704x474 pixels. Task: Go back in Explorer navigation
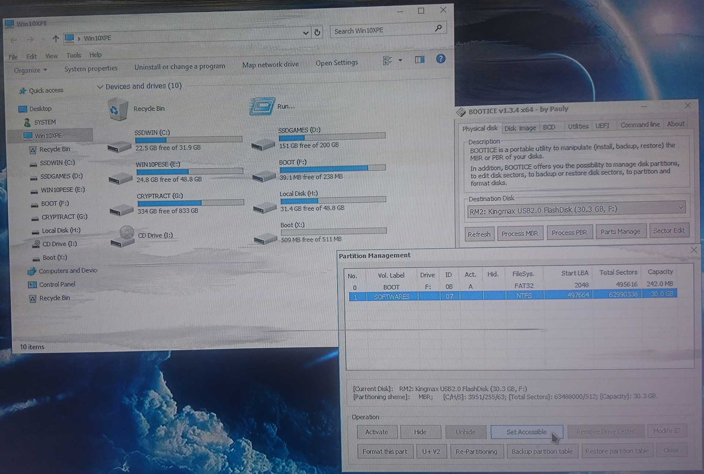pos(14,40)
